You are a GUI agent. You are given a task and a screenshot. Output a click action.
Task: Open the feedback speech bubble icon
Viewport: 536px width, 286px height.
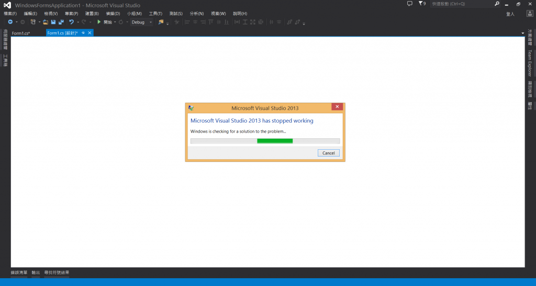[x=409, y=4]
